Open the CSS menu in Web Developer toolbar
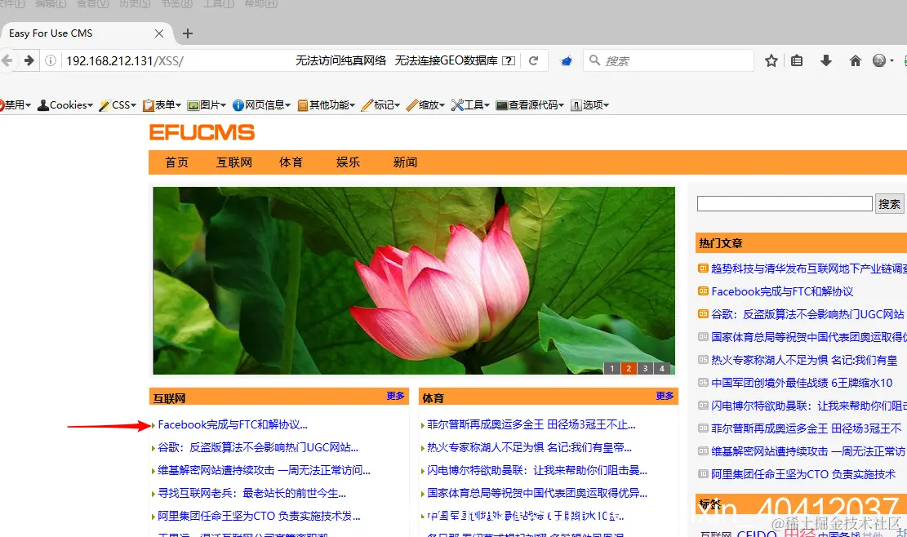The height and width of the screenshot is (537, 907). 116,104
